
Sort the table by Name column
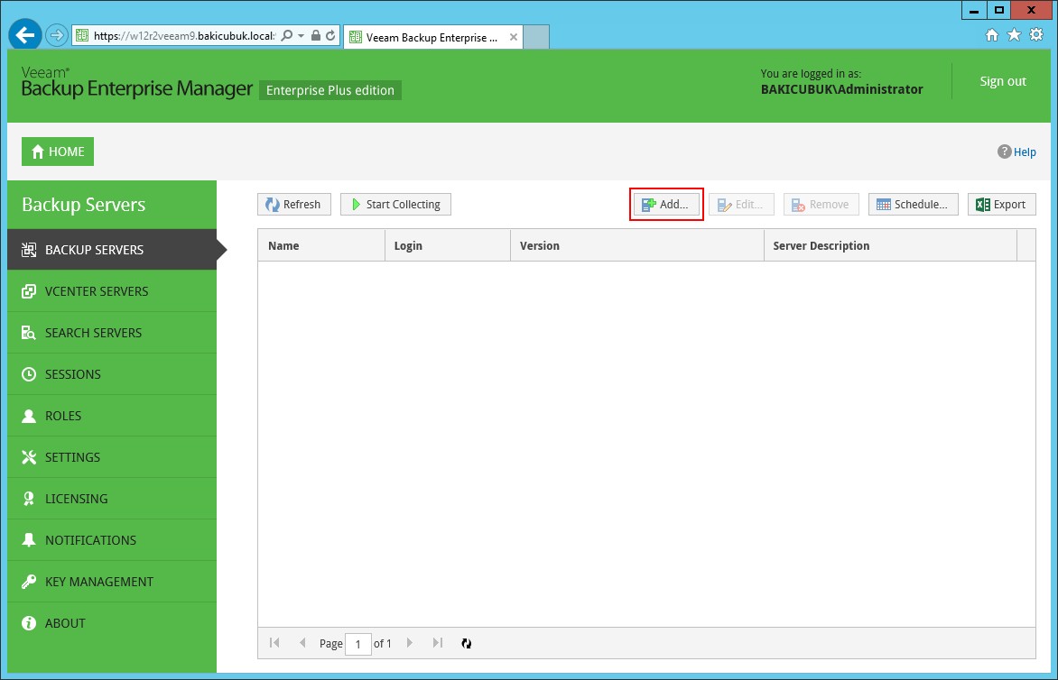pyautogui.click(x=283, y=245)
